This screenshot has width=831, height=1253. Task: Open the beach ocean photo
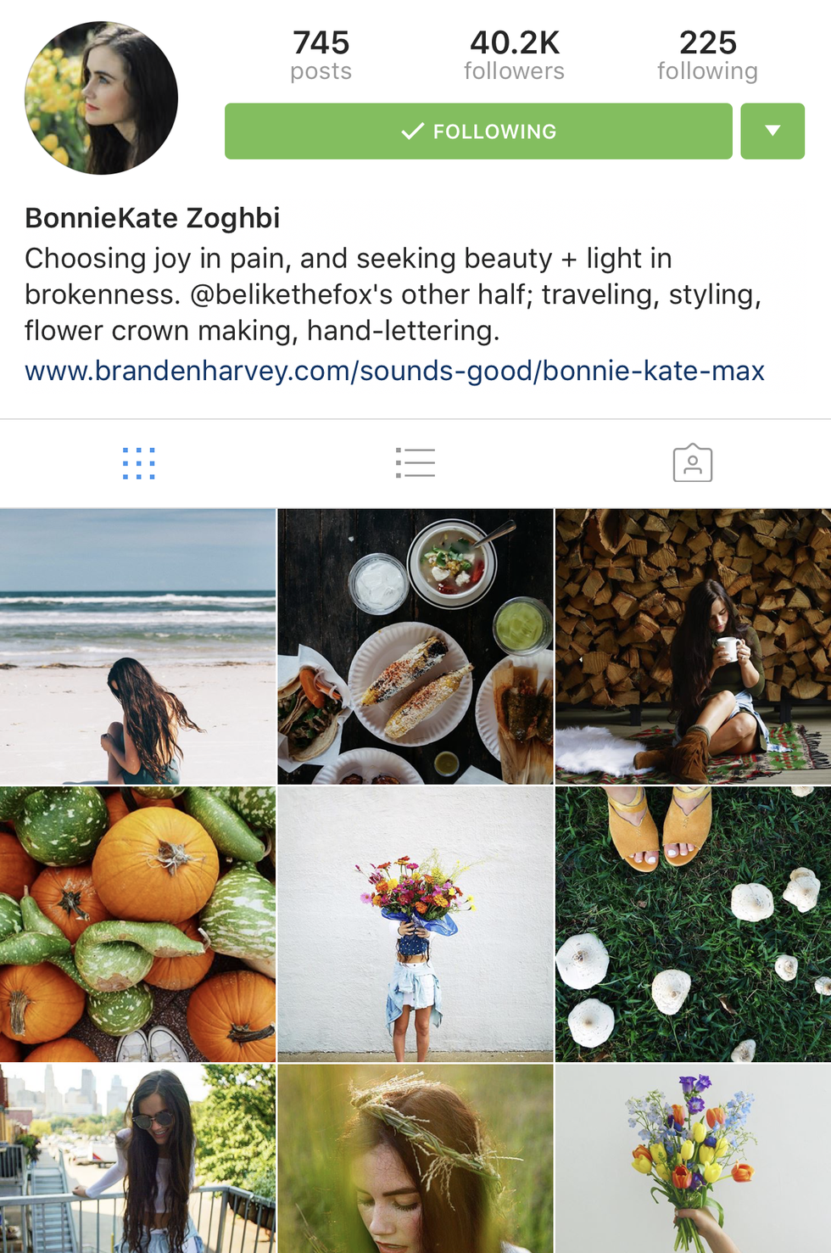[x=137, y=646]
